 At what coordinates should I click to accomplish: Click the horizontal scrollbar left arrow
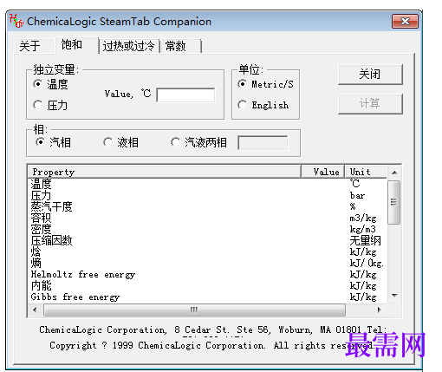(x=35, y=310)
